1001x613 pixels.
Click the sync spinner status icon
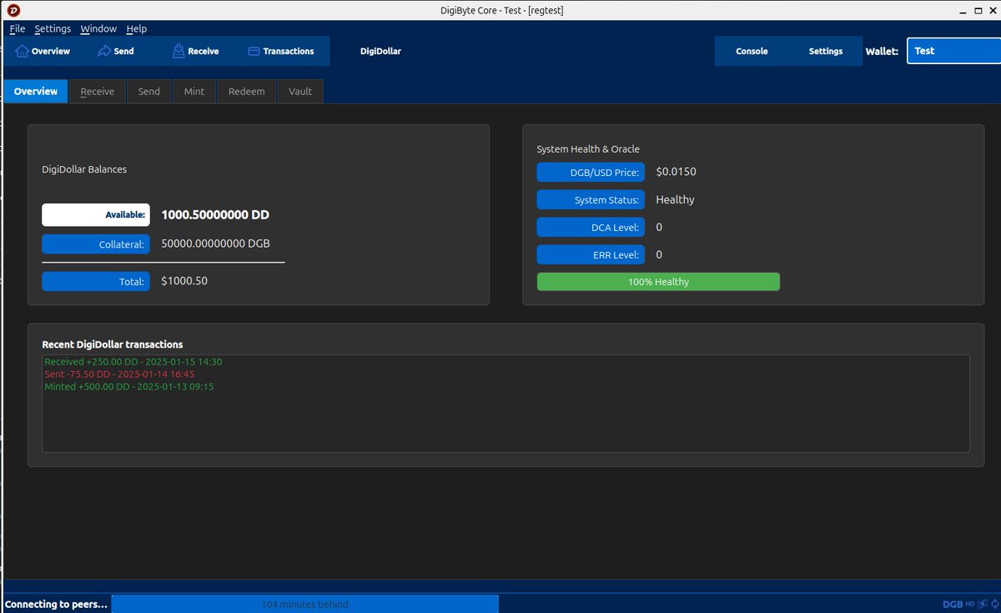[994, 604]
